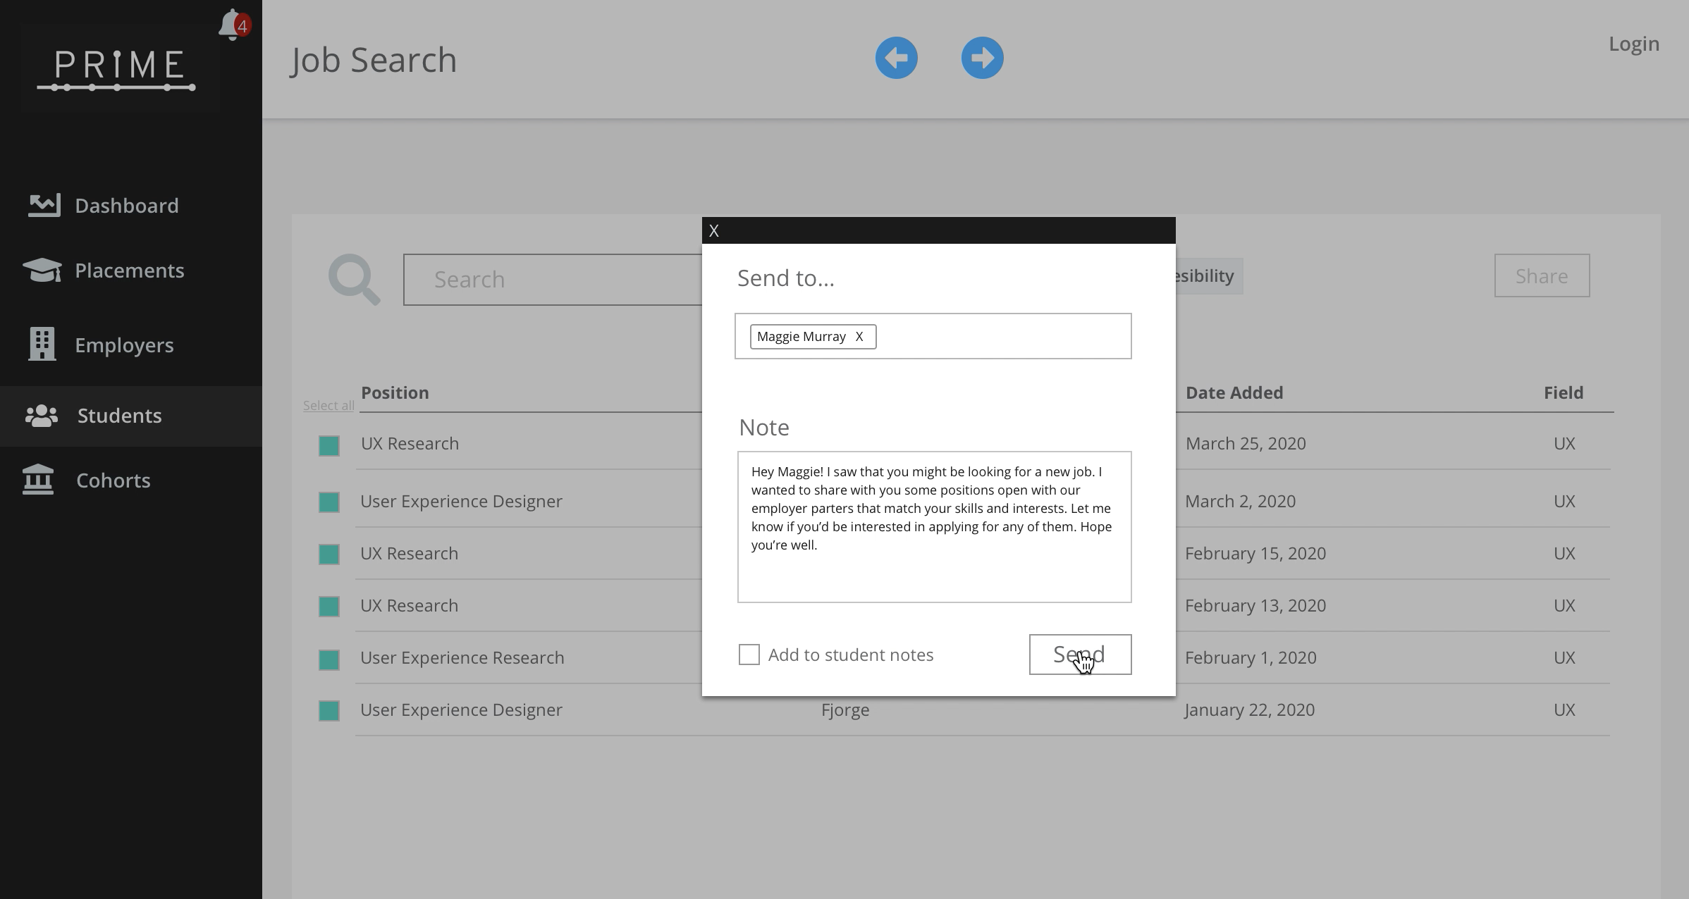The height and width of the screenshot is (899, 1689).
Task: Close the Send to dialog
Action: pyautogui.click(x=714, y=231)
